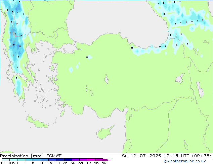The image size is (213, 164).
Task: Open the weatheronline.co.uk copyright link
Action: 184,161
